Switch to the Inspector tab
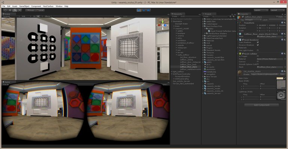The width and height of the screenshot is (288, 149). (244, 14)
